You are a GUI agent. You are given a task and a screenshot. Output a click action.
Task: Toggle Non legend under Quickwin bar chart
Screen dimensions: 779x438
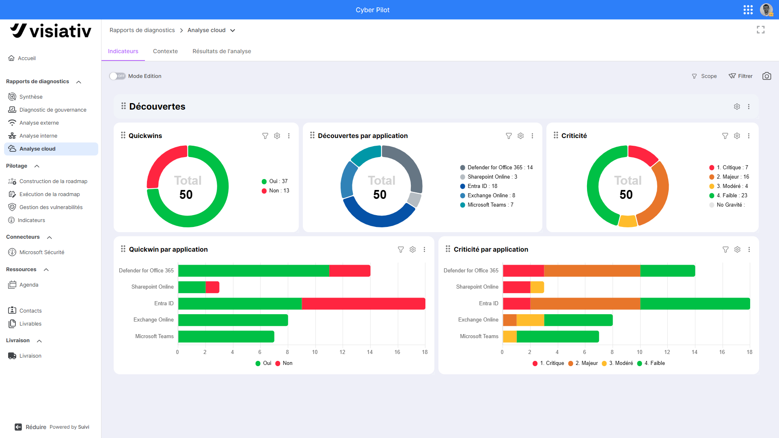tap(284, 363)
